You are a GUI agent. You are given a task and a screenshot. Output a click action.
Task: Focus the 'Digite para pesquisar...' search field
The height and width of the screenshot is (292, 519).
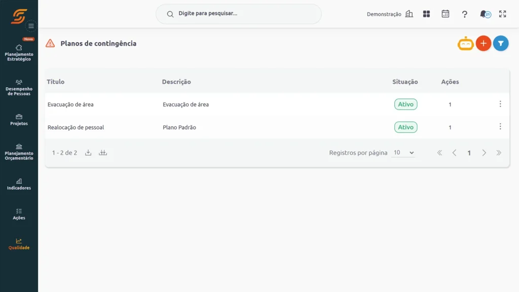click(x=238, y=14)
